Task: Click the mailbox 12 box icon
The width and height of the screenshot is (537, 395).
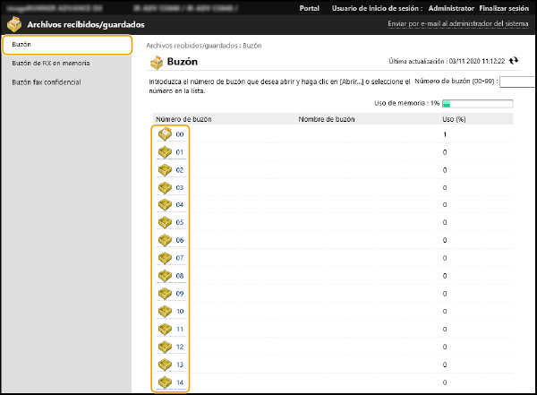Action: [165, 347]
